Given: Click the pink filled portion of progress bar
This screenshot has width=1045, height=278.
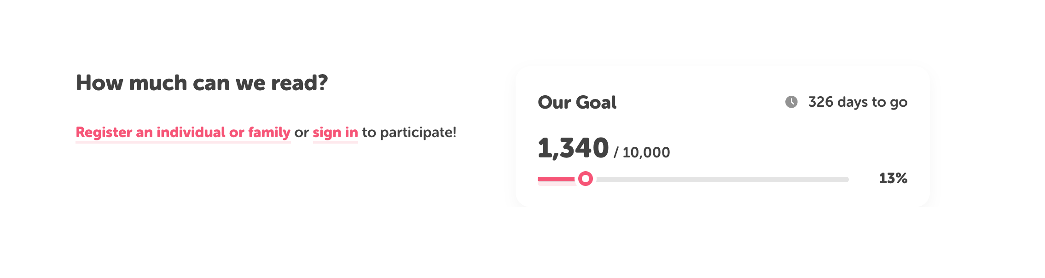Looking at the screenshot, I should (556, 179).
